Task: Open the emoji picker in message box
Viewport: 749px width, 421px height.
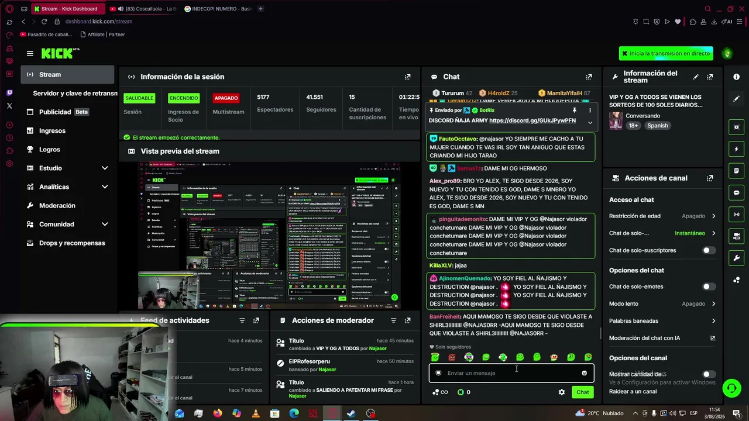Action: (x=584, y=373)
